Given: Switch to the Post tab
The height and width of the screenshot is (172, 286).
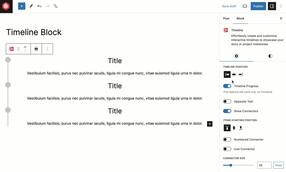Looking at the screenshot, I should (226, 18).
